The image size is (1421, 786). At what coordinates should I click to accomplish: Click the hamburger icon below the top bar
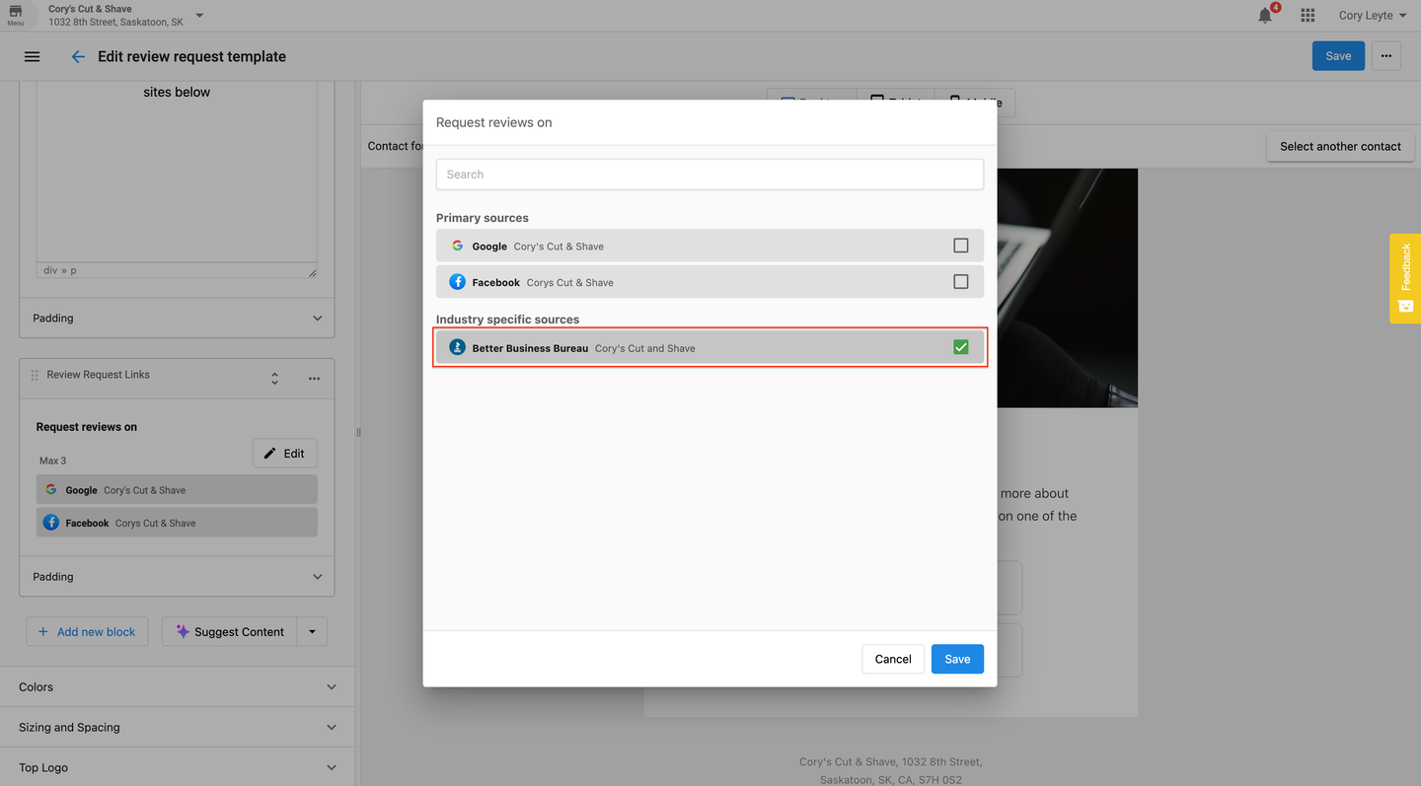pyautogui.click(x=32, y=56)
